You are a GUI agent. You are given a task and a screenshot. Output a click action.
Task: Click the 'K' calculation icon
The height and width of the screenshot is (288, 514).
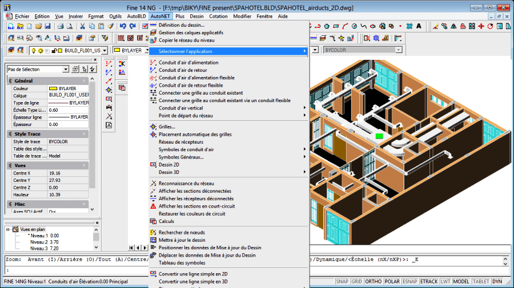coord(122,63)
